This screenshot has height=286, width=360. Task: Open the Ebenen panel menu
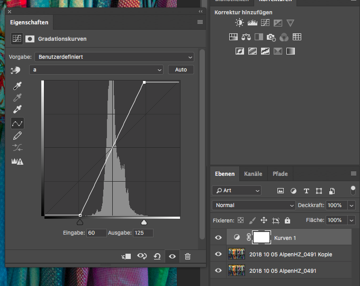[x=354, y=173]
